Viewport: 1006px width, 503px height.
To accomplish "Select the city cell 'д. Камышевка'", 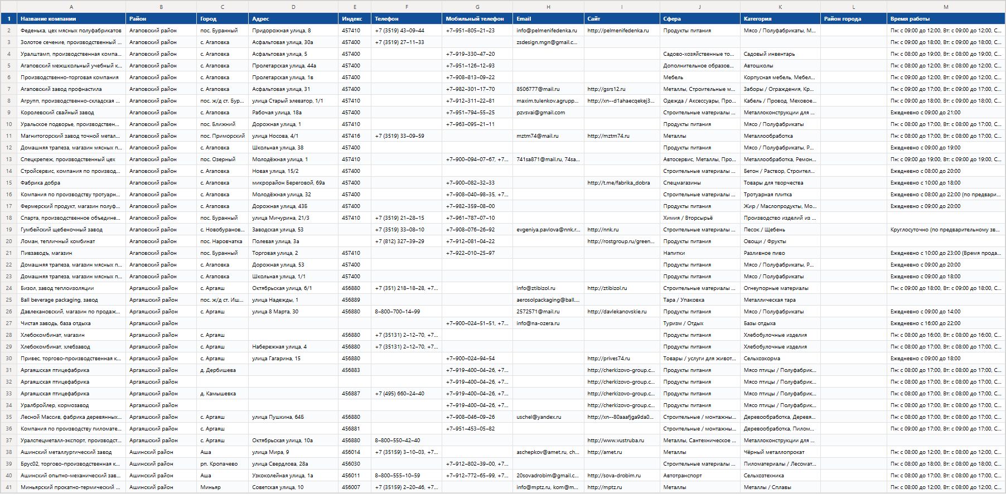I will tap(223, 394).
